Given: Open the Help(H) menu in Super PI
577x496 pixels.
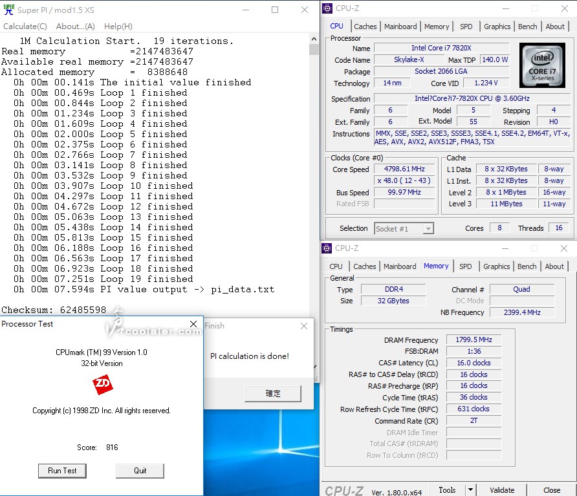Looking at the screenshot, I should [x=118, y=27].
